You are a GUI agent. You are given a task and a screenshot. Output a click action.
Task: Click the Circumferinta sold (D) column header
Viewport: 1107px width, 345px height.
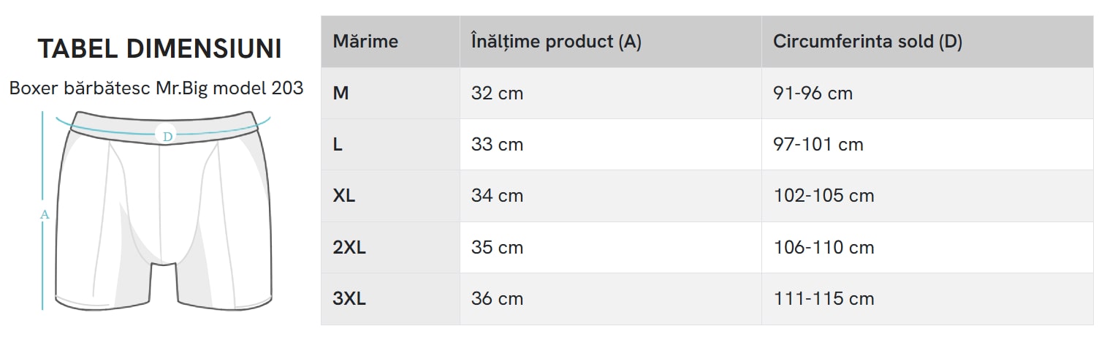click(x=867, y=42)
